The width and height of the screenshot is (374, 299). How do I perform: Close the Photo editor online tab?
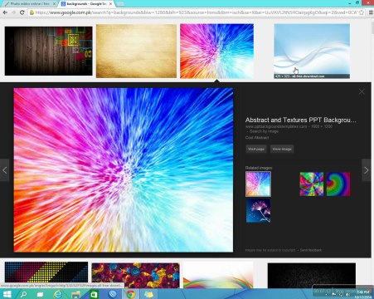54,4
